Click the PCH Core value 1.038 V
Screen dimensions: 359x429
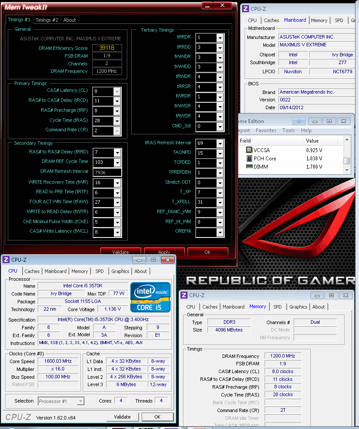(x=314, y=159)
